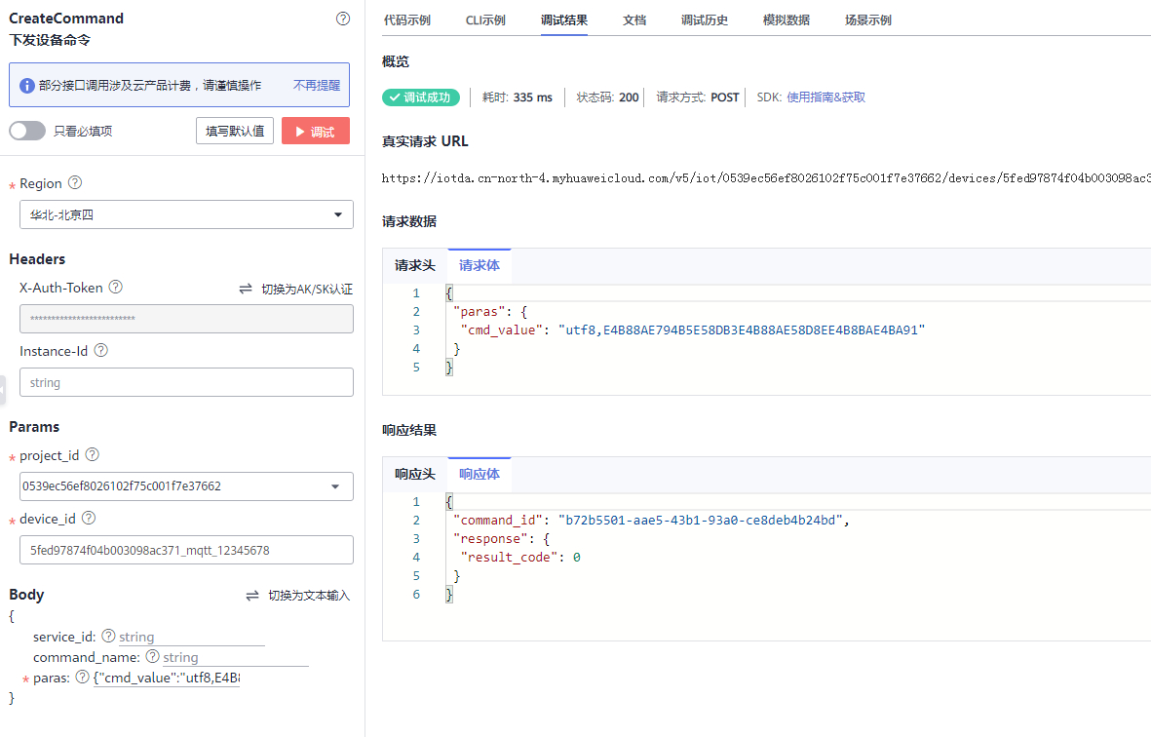Click 切换为文本输入 link
The image size is (1151, 737).
[x=309, y=596]
